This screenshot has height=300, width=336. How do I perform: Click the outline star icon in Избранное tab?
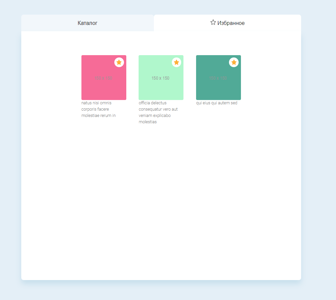coord(213,22)
